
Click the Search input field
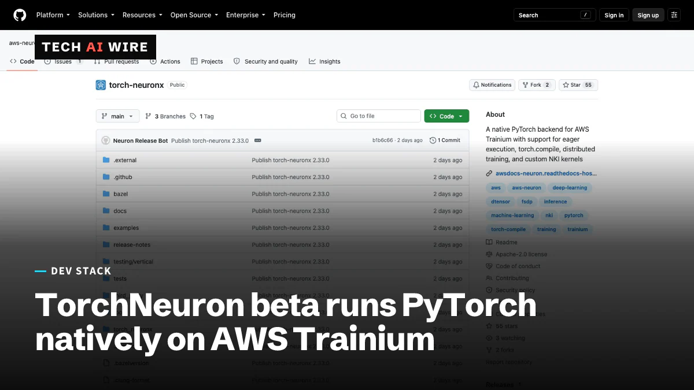coord(554,15)
